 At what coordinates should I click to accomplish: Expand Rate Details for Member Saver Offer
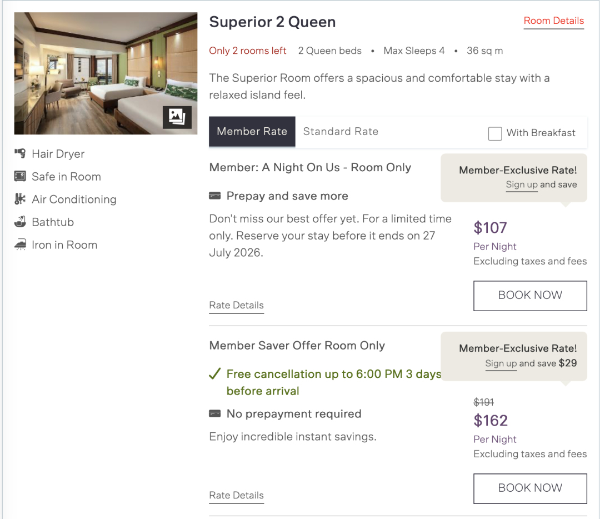click(237, 495)
